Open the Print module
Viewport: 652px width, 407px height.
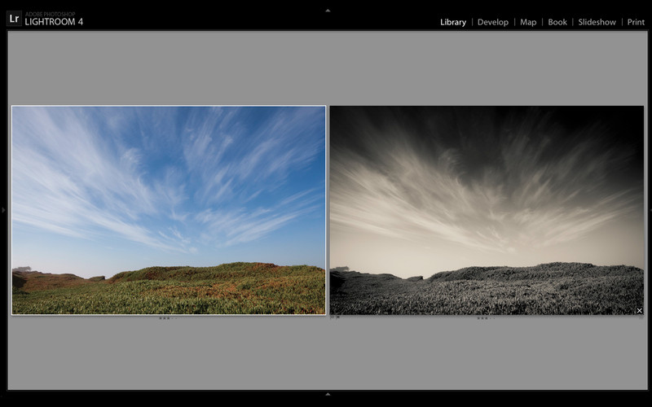point(636,22)
